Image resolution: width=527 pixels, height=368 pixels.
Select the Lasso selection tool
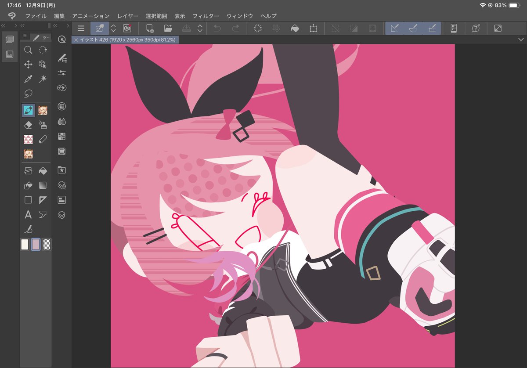[x=28, y=93]
